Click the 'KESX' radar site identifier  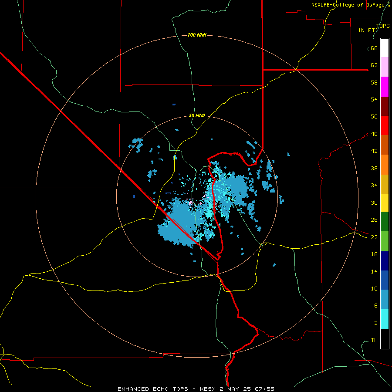[x=208, y=389]
